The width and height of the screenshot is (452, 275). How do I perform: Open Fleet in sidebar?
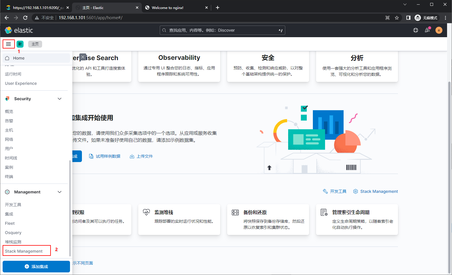(x=10, y=223)
